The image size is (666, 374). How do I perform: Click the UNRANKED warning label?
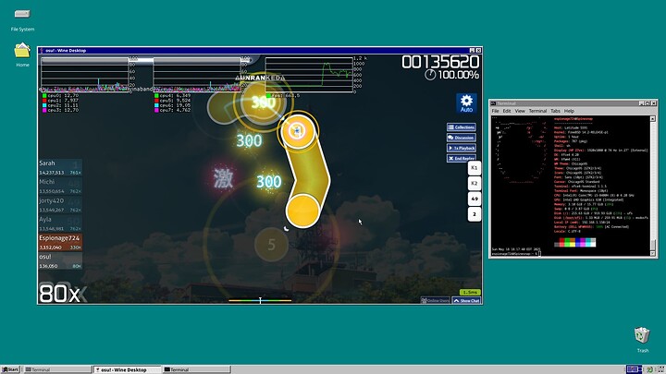point(260,78)
